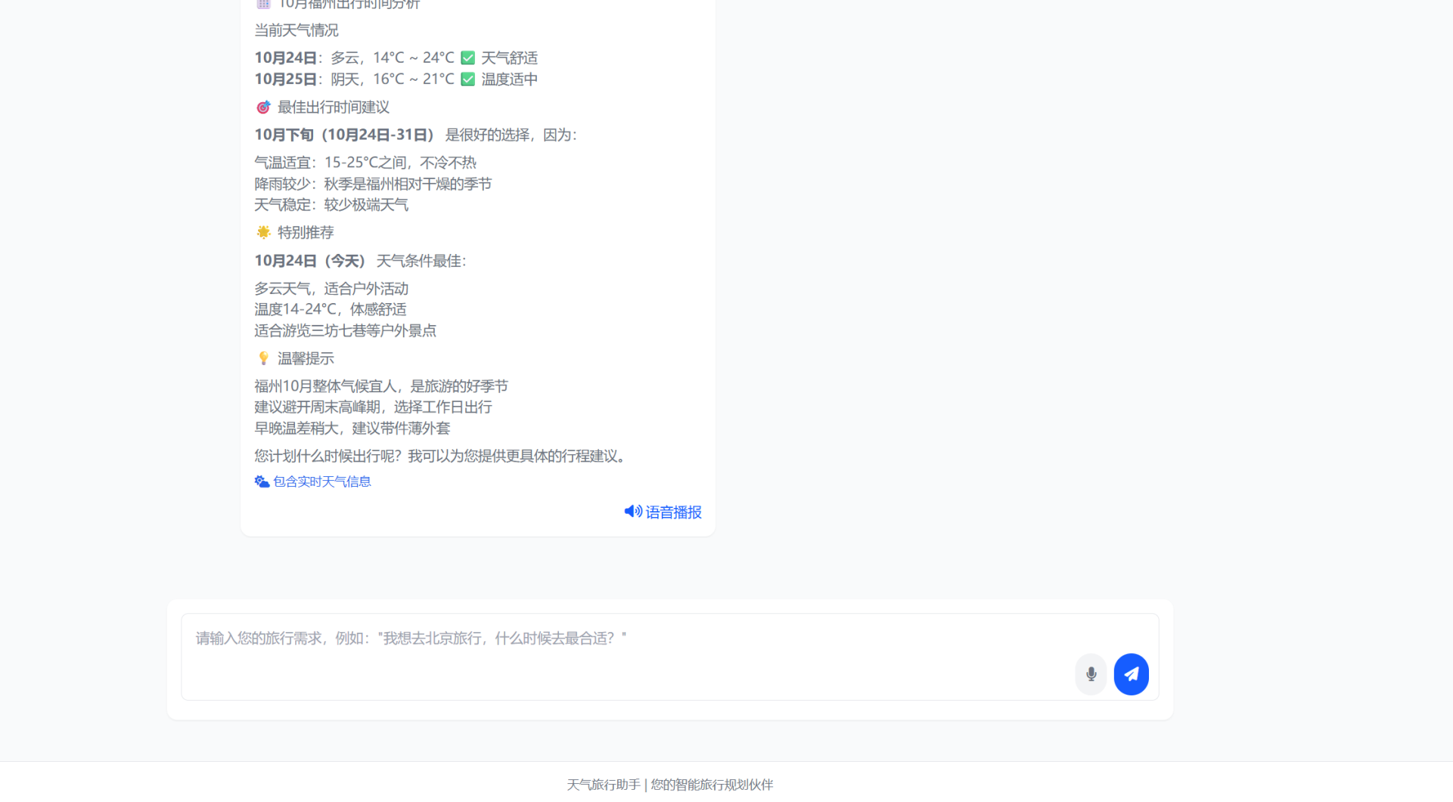1453x802 pixels.
Task: Click the line 温度14-24°C，体感舒适
Action: [x=331, y=309]
